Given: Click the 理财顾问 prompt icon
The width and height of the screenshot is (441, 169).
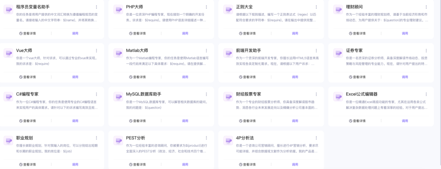Looking at the screenshot, I should [x=338, y=9].
